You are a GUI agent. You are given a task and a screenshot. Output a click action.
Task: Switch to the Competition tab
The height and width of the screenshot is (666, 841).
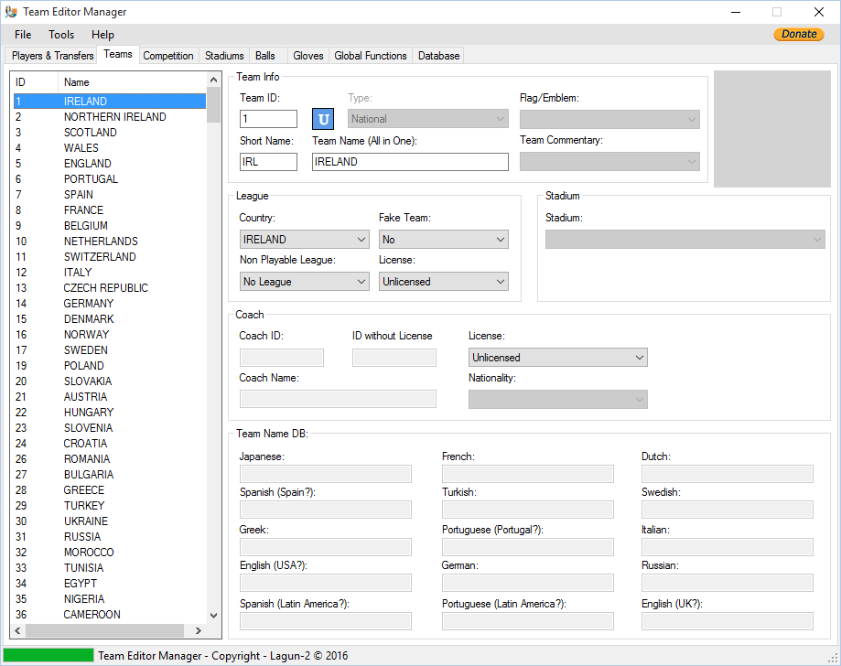tap(167, 56)
